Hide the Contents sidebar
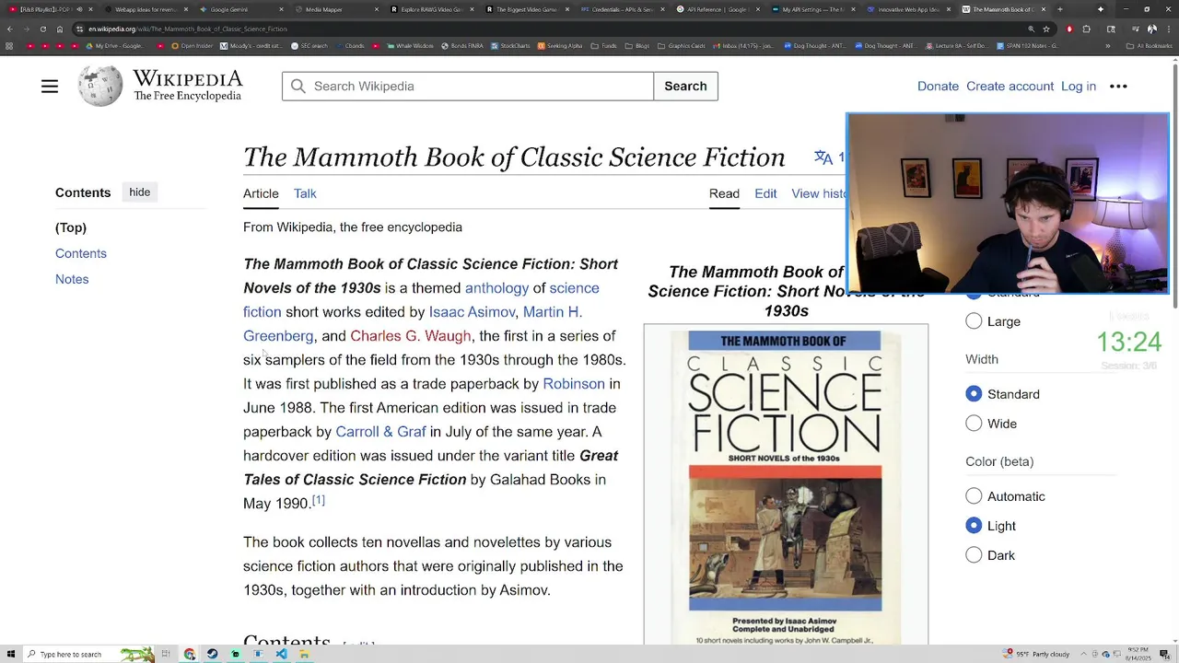Screen dimensions: 1179x663 tap(140, 192)
